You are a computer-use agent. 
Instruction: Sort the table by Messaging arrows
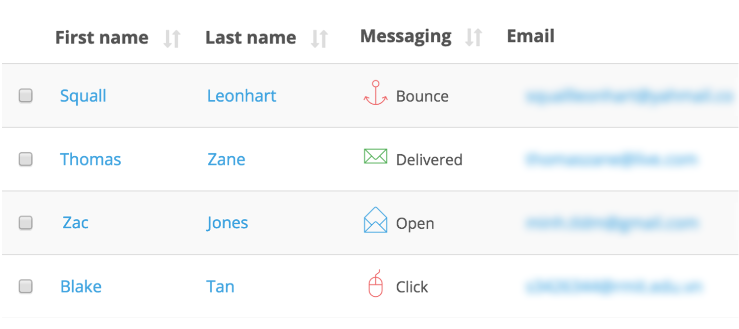[474, 37]
